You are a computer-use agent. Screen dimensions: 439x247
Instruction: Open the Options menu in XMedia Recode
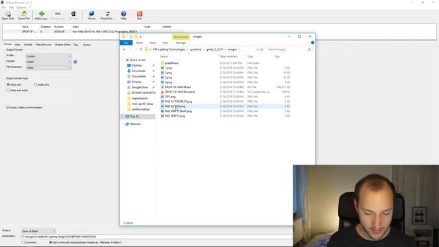[x=21, y=8]
